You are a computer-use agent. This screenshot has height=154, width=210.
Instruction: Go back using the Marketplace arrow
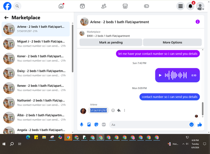6,18
